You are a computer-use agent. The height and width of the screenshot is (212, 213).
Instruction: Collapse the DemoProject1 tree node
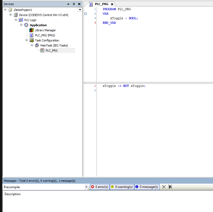5,10
